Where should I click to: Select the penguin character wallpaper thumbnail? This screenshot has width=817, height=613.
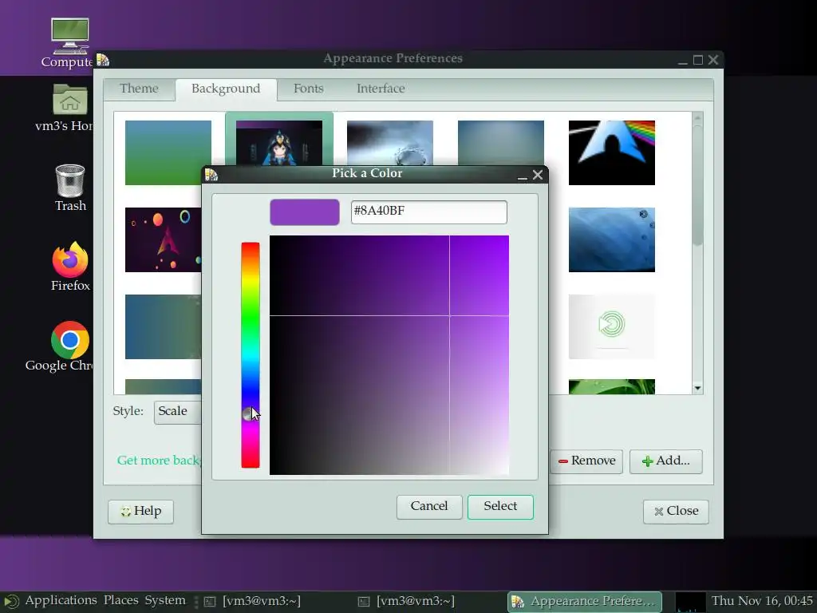[x=278, y=143]
